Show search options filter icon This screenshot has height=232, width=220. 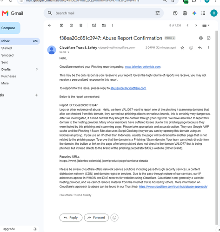point(158,13)
